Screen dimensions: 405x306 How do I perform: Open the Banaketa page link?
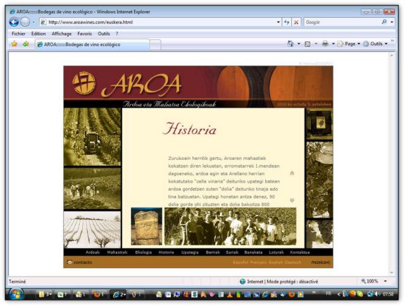(x=253, y=252)
